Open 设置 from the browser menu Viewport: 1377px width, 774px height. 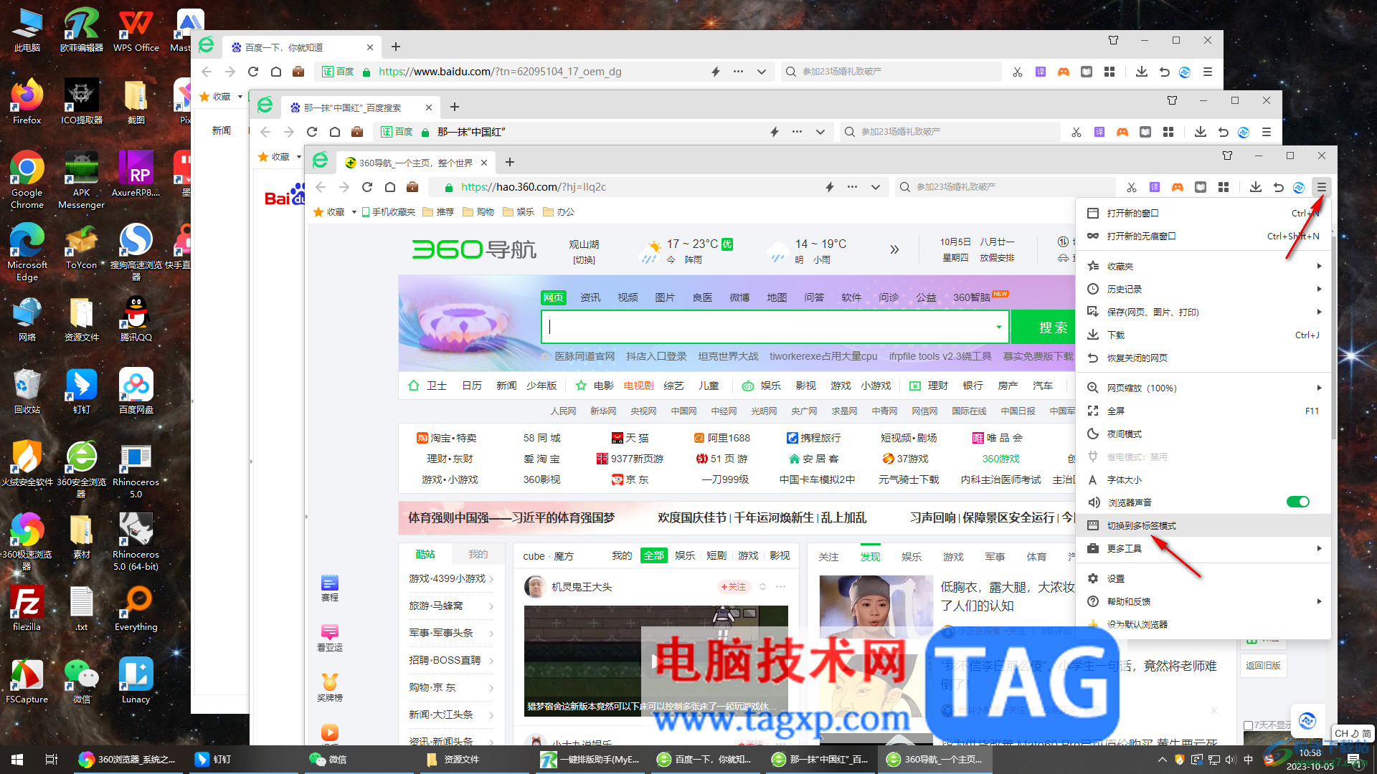pos(1115,578)
